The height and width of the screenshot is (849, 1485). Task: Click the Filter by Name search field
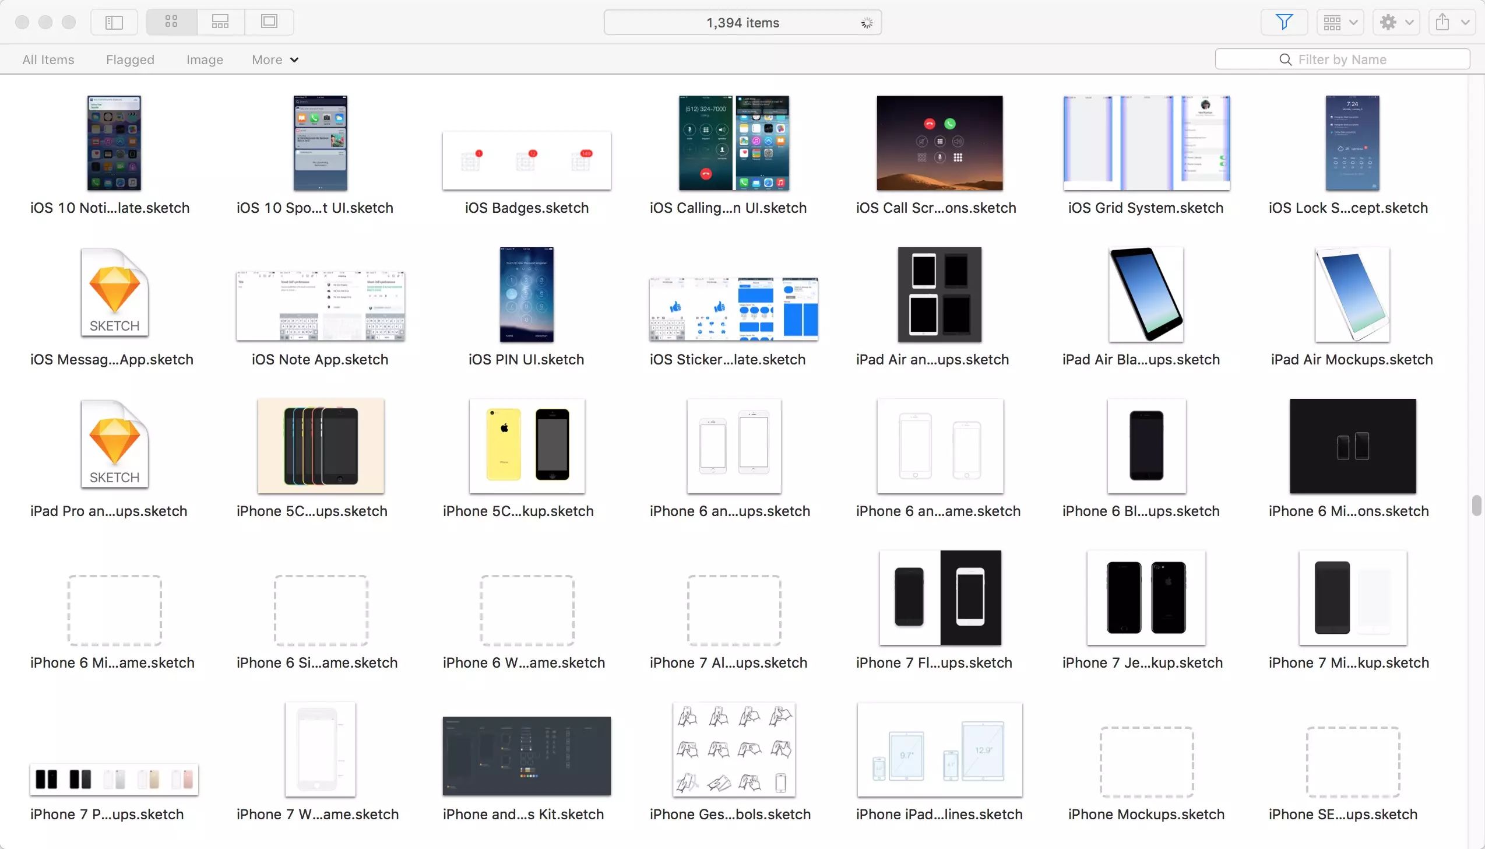1342,59
